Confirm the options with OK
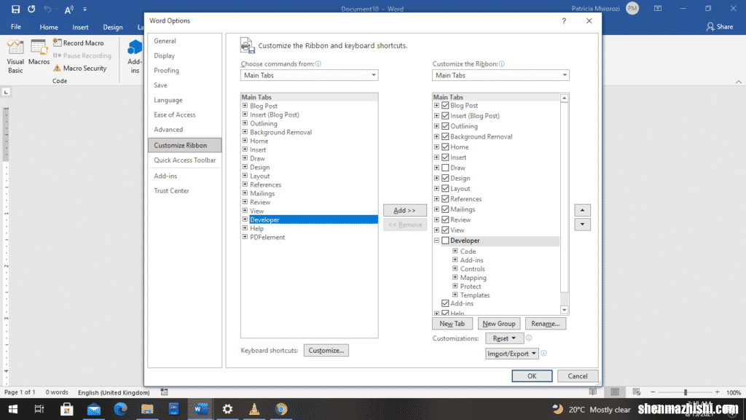Viewport: 746px width, 420px height. (x=532, y=376)
